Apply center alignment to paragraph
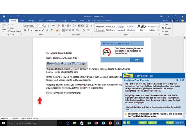Screen dimensions: 186x140 [67, 30]
